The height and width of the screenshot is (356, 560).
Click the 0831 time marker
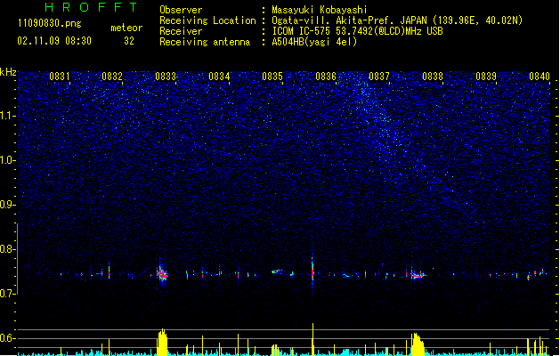[60, 77]
